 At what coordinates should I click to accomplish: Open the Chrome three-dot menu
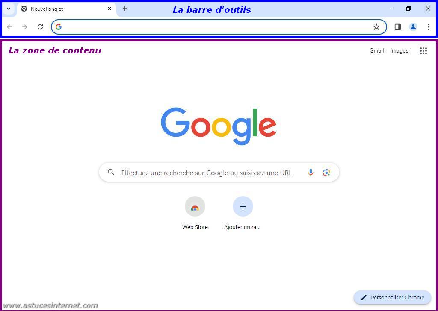coord(429,26)
